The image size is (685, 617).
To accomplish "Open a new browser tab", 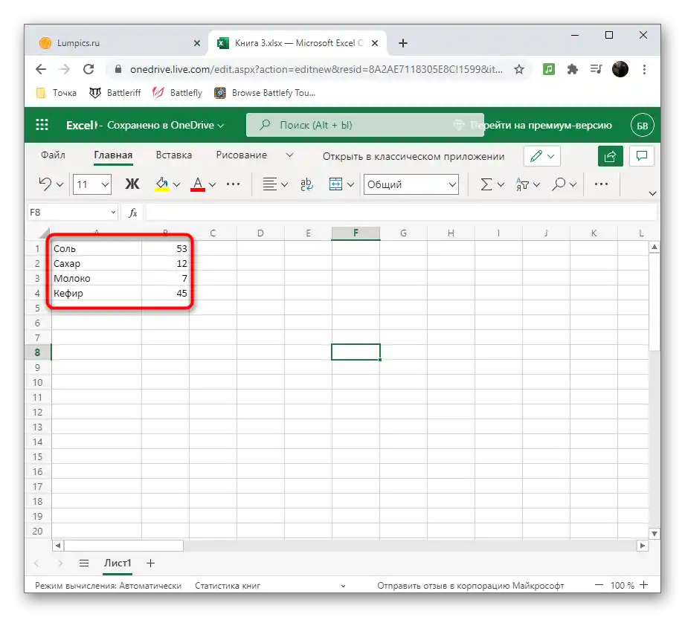I will (x=403, y=43).
